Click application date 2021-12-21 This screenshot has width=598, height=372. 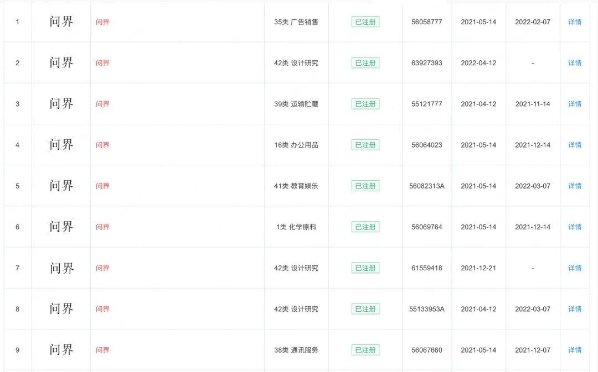coord(478,268)
